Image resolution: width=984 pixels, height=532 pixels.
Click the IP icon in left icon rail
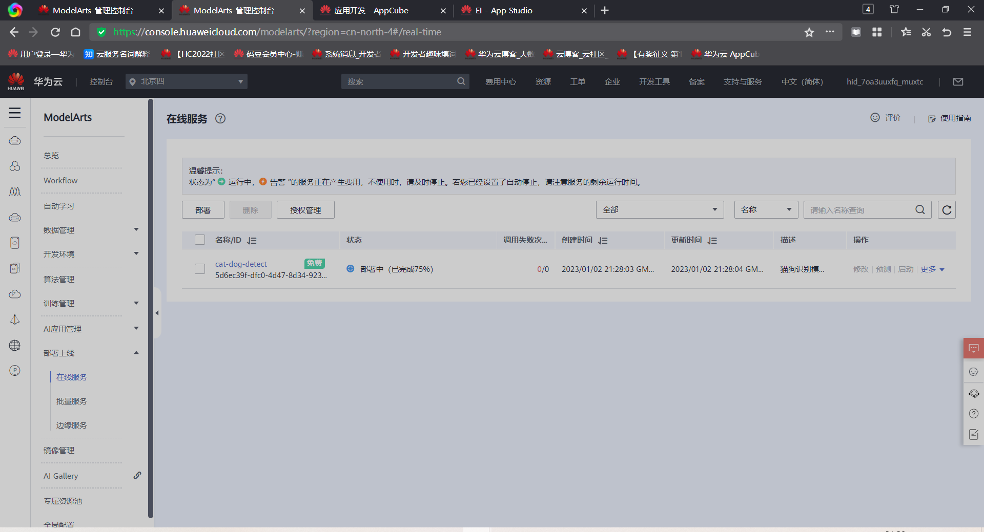(15, 370)
